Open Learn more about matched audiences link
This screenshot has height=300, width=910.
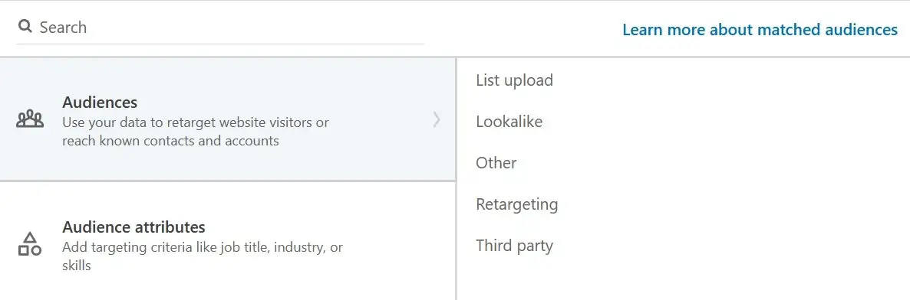click(x=760, y=30)
